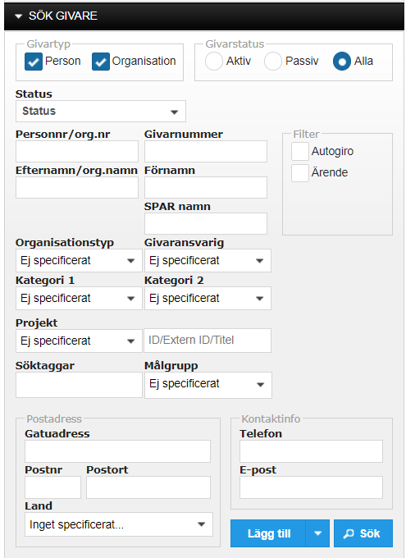Tick the Ärende filter checkbox
This screenshot has height=558, width=406.
pos(300,173)
